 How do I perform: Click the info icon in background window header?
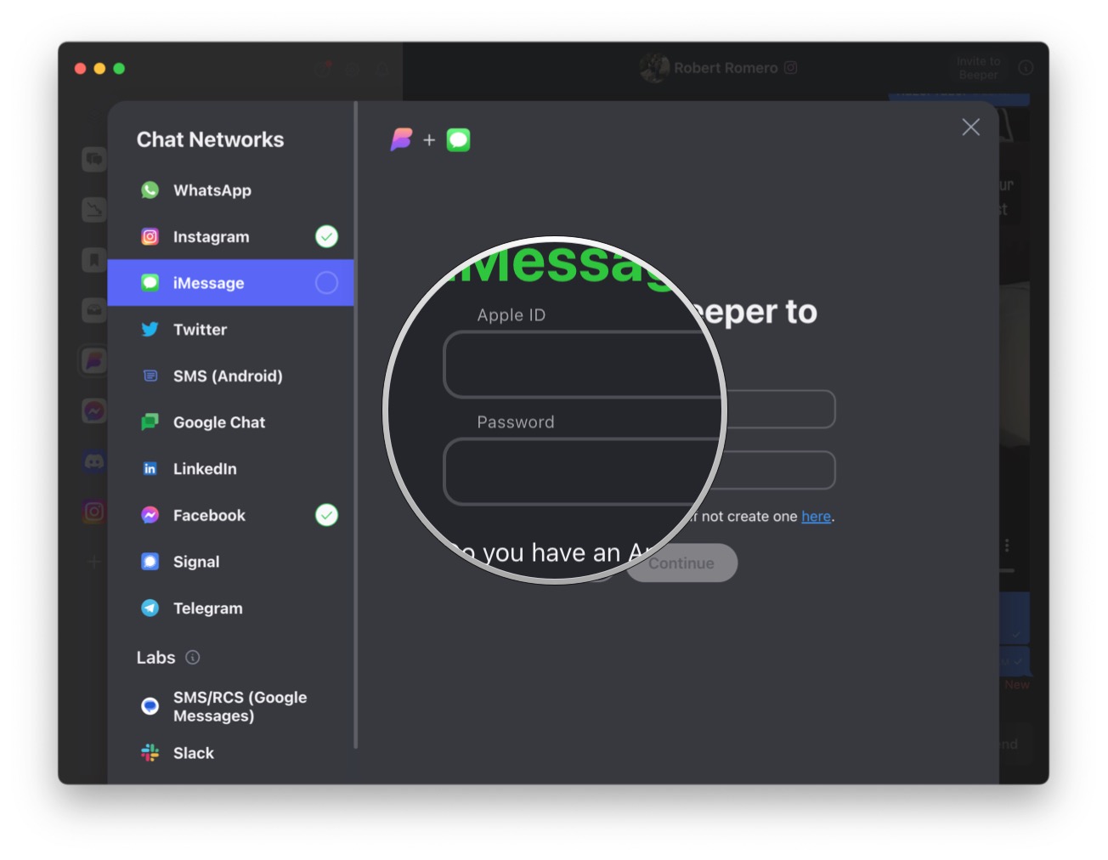[x=1026, y=68]
